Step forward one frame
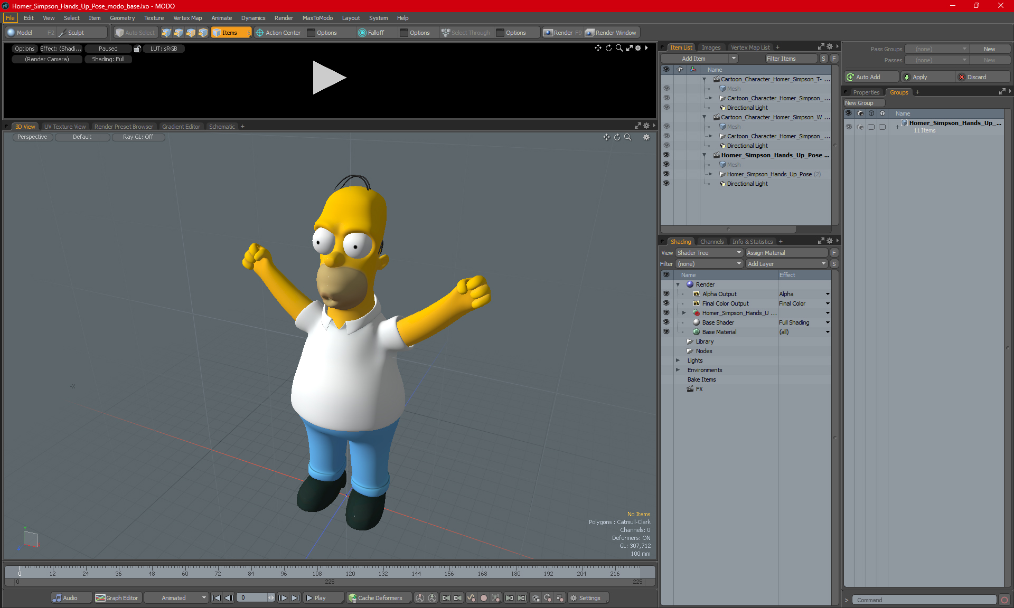This screenshot has width=1014, height=608. point(283,598)
